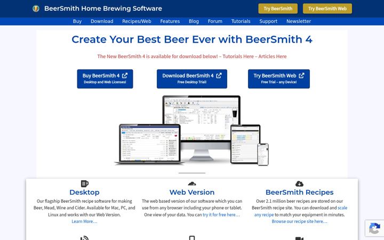This screenshot has height=240, width=384.
Task: Click Newsletter in the navigation bar
Action: (299, 21)
